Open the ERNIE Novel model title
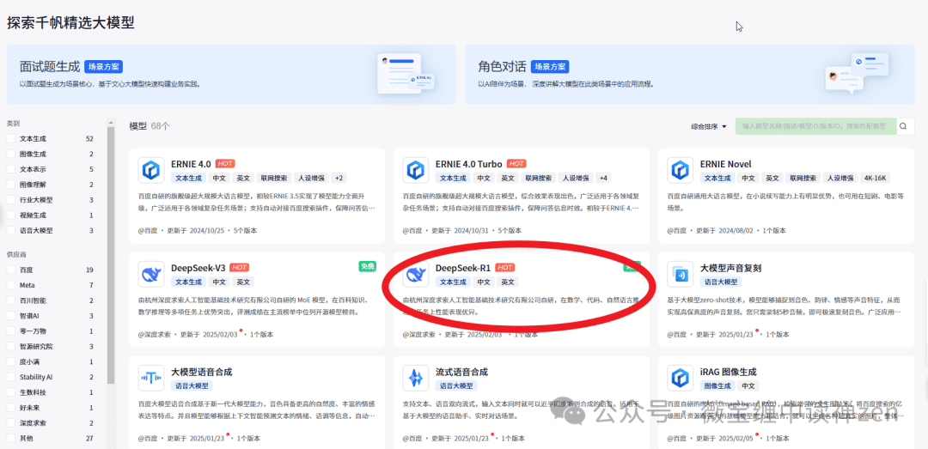 point(725,164)
